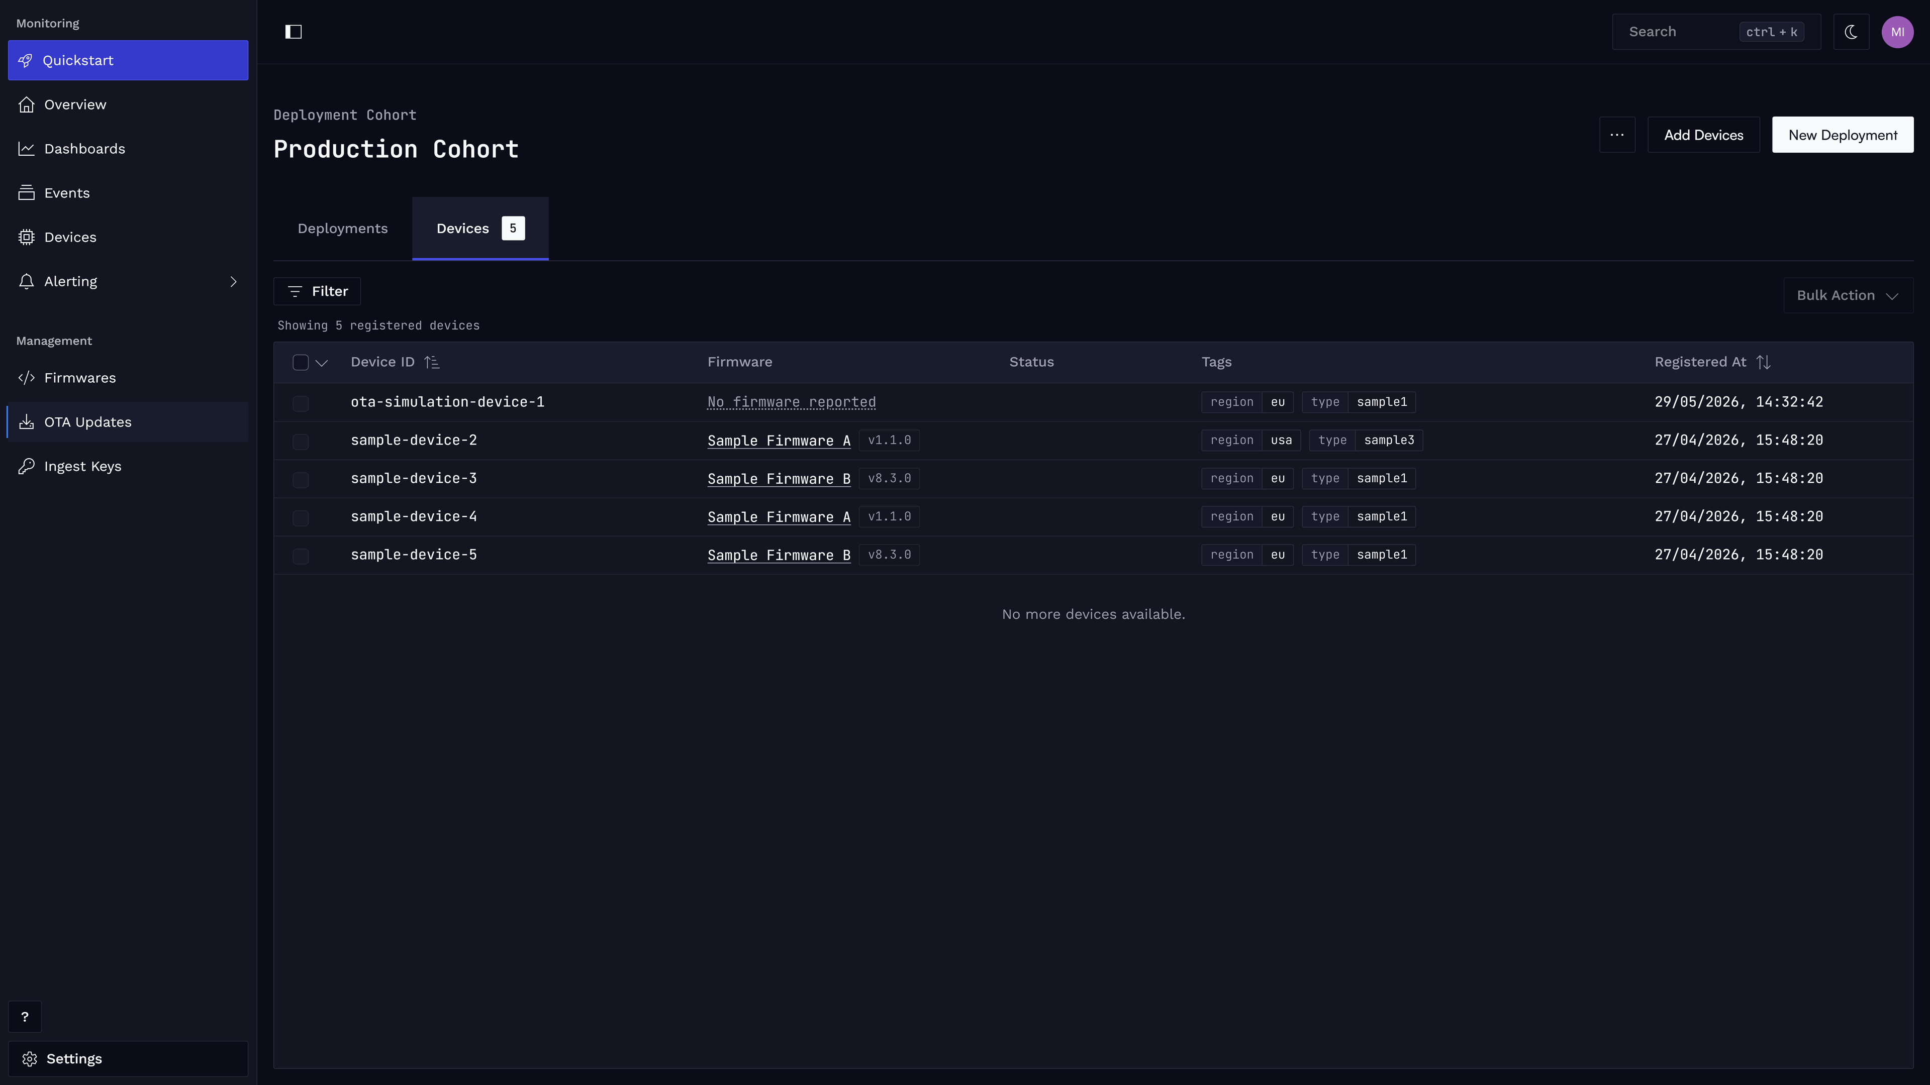This screenshot has height=1085, width=1930.
Task: Sort by Device ID sort icon
Action: [x=432, y=362]
